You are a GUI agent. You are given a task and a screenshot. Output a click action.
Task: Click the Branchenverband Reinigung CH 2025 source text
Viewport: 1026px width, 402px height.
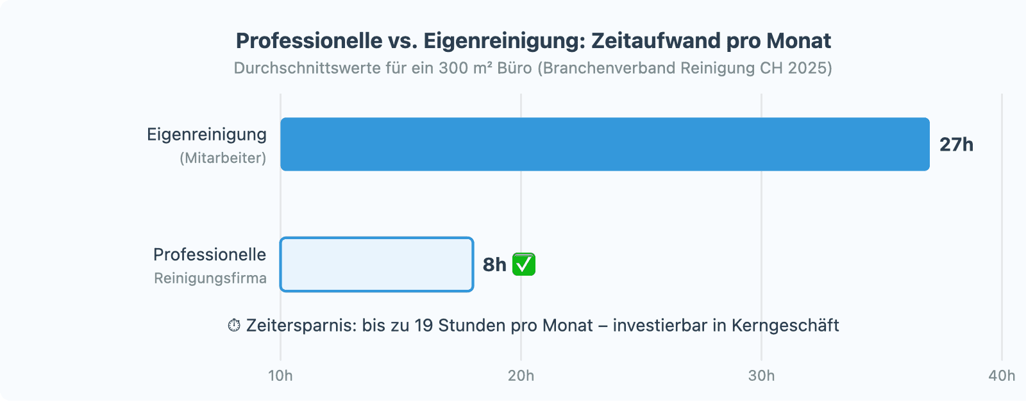pos(684,69)
